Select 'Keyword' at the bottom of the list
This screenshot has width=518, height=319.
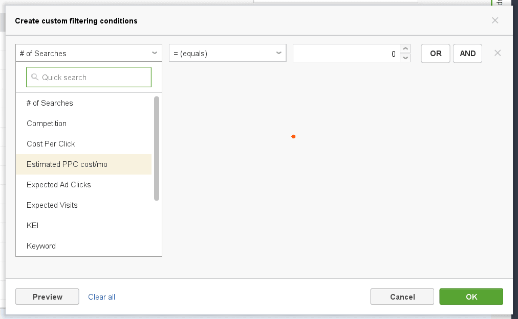click(x=41, y=246)
